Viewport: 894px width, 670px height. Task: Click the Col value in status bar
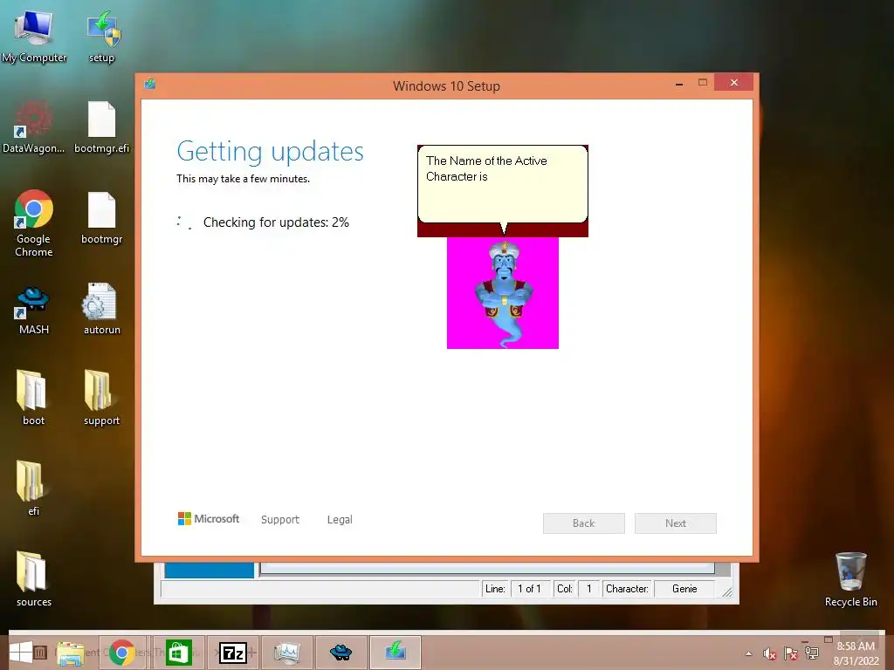[589, 589]
